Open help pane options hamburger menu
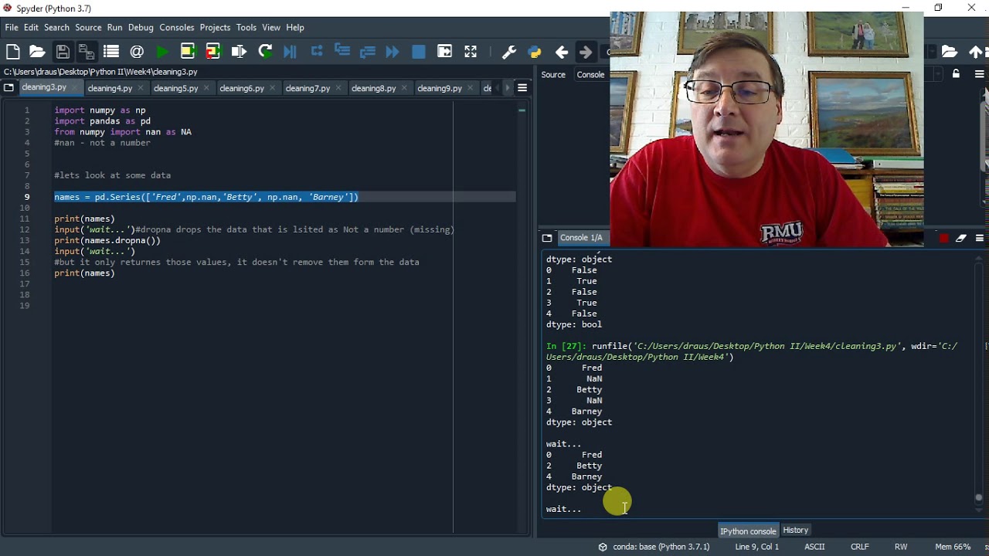989x556 pixels. [x=979, y=74]
